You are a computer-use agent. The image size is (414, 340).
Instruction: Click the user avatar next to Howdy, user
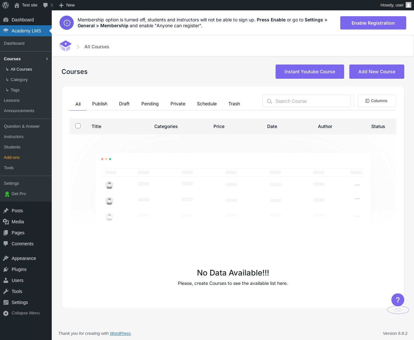click(x=409, y=5)
